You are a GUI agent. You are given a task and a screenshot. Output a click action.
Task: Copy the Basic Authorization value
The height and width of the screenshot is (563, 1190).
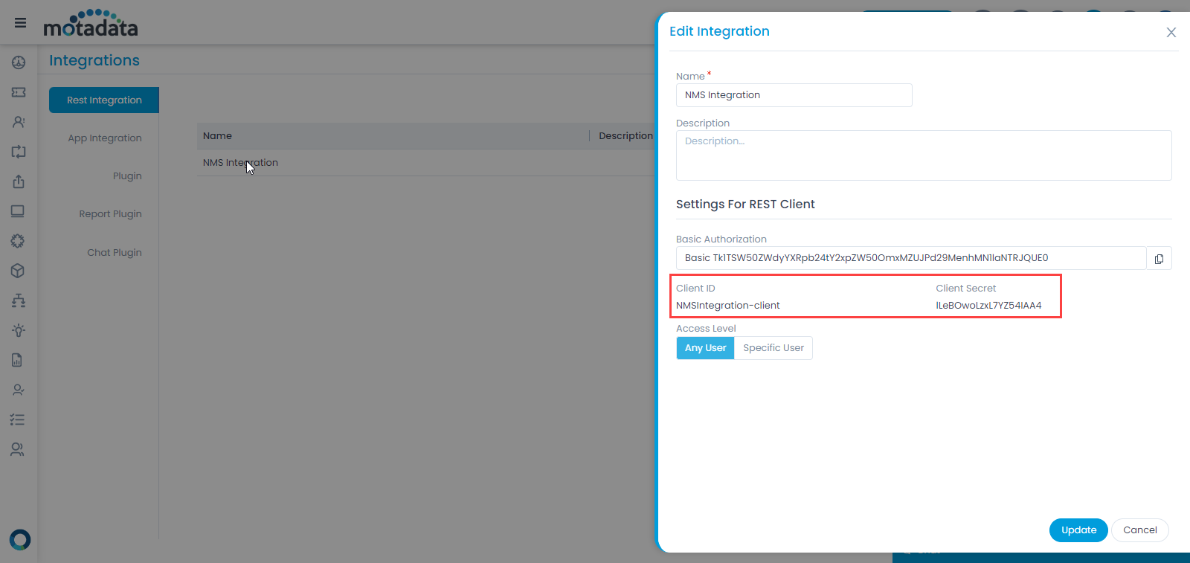click(1159, 258)
